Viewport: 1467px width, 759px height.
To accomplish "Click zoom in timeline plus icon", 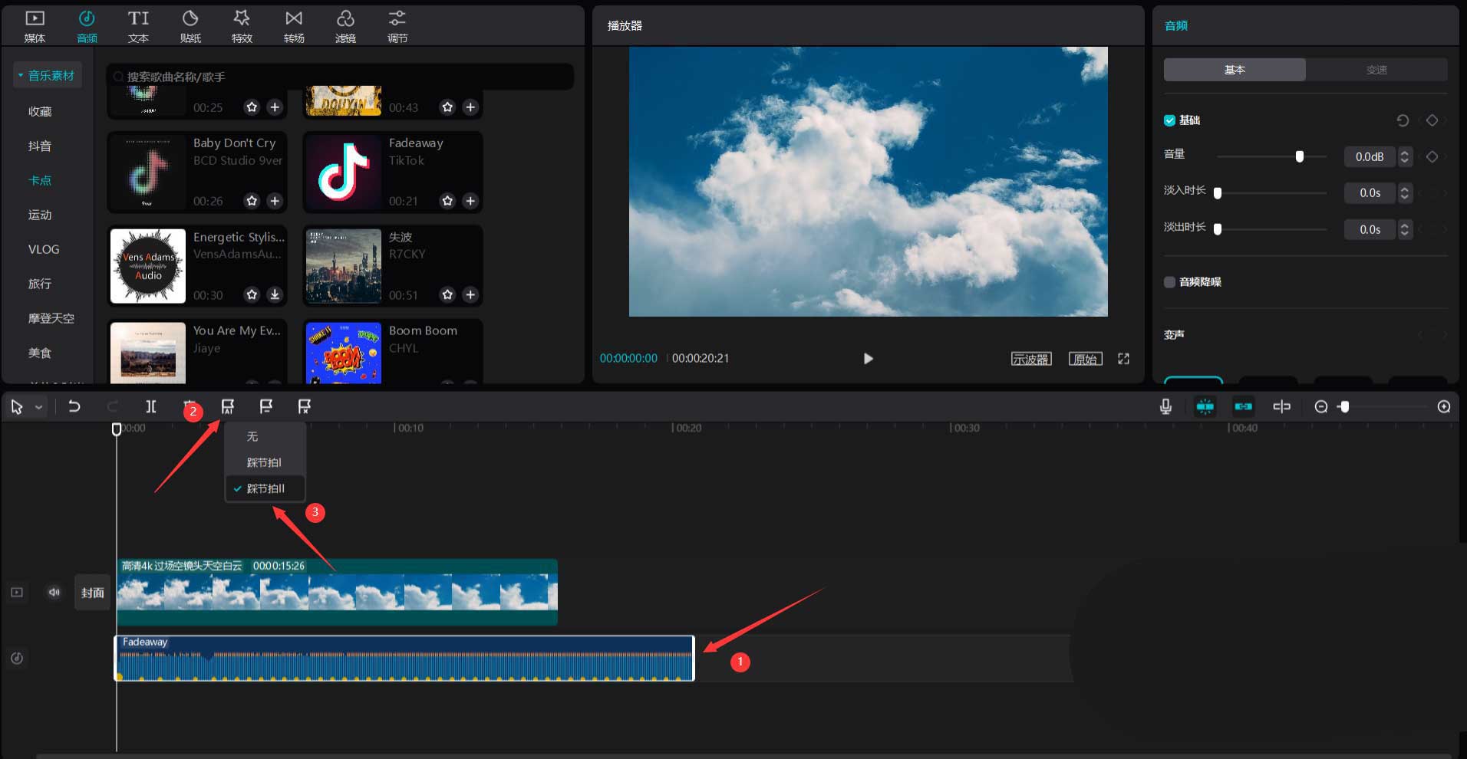I will tap(1443, 406).
